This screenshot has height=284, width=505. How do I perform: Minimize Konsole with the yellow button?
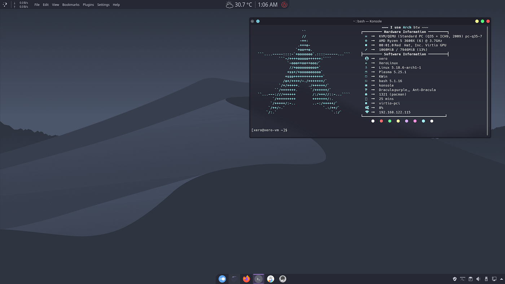[477, 21]
